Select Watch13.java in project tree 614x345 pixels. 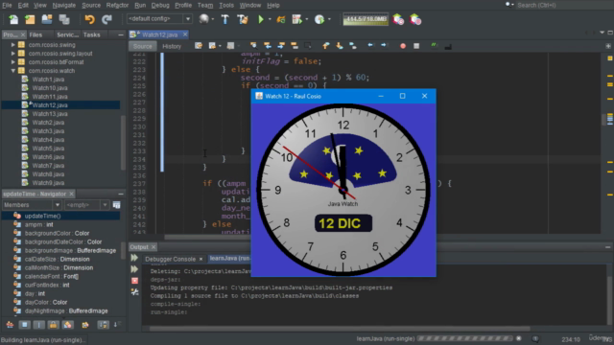click(x=50, y=114)
